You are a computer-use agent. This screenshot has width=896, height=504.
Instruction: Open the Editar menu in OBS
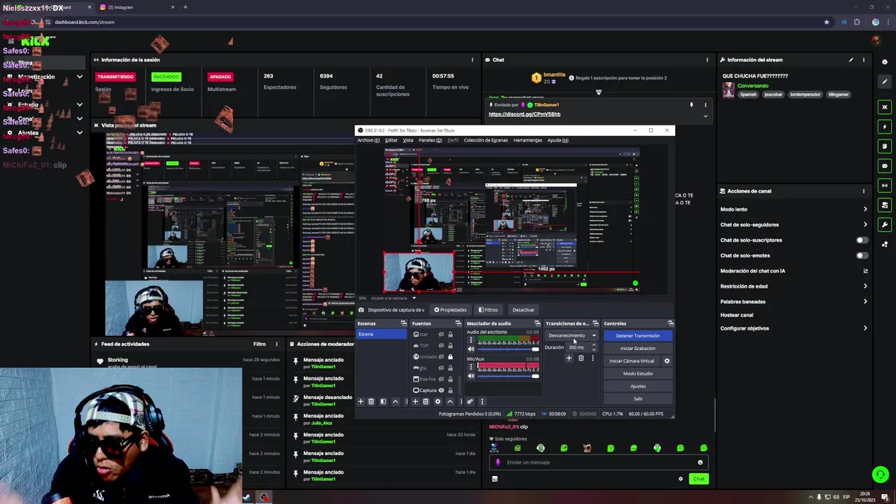point(391,140)
